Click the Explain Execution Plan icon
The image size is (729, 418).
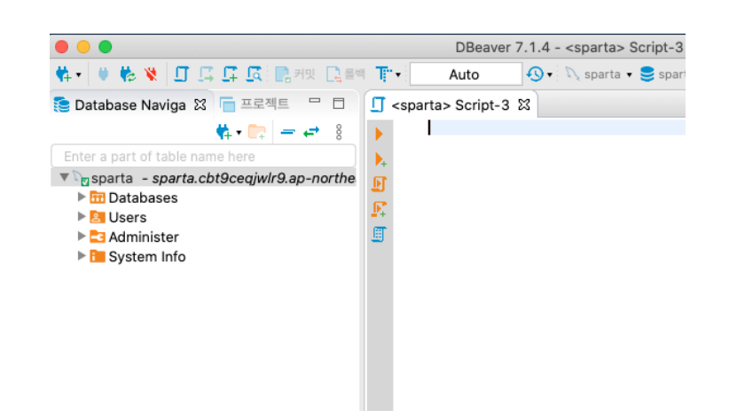click(379, 234)
